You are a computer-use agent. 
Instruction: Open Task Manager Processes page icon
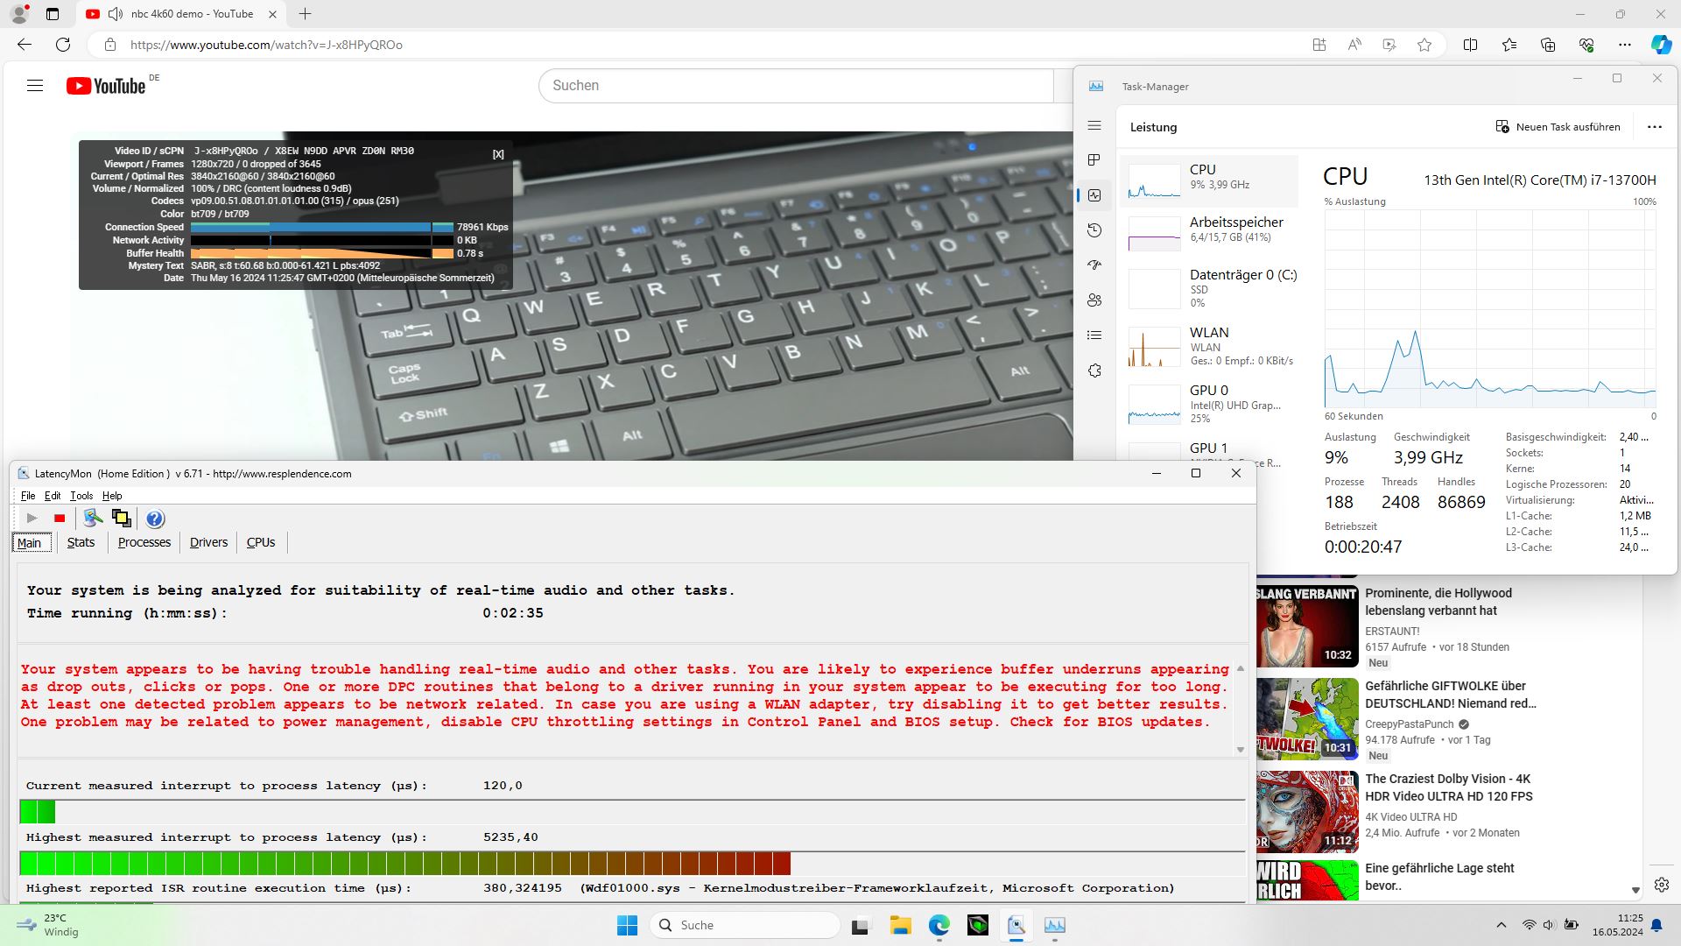pos(1094,160)
